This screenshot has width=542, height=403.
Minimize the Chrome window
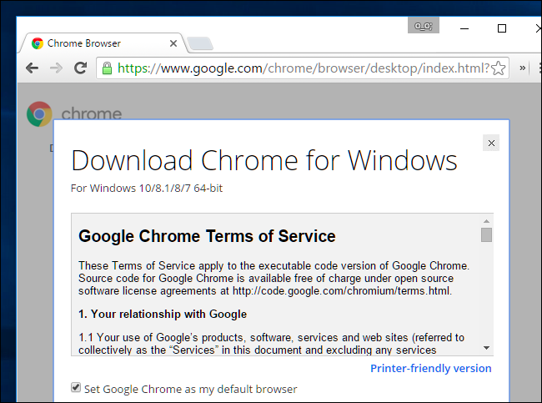(464, 28)
